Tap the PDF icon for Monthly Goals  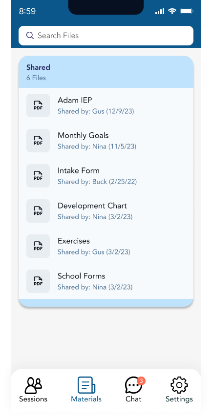38,141
